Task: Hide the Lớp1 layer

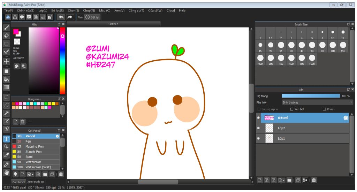Action: 258,138
